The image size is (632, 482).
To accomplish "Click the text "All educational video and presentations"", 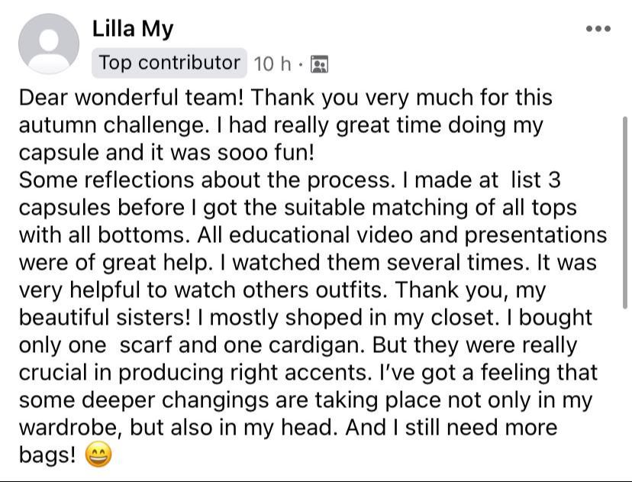I will tap(401, 235).
